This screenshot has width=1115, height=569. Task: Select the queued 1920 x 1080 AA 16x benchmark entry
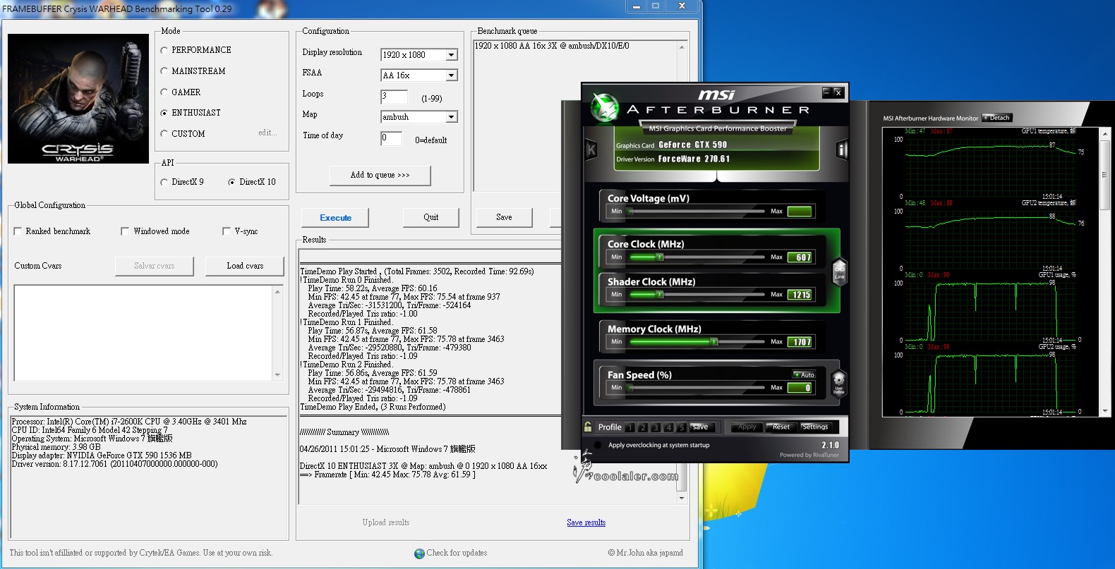click(552, 46)
